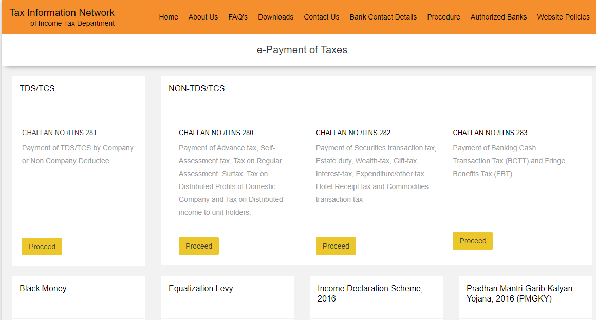Click the Equalization Levy card heading

[x=201, y=289]
